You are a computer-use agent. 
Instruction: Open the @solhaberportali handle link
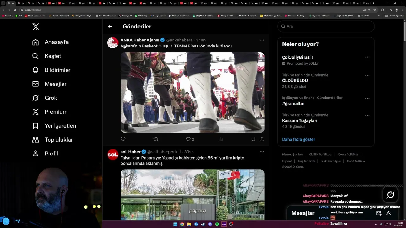164,152
